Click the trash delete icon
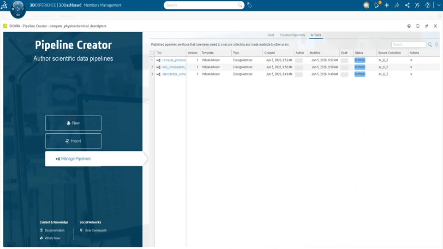 coord(437,45)
